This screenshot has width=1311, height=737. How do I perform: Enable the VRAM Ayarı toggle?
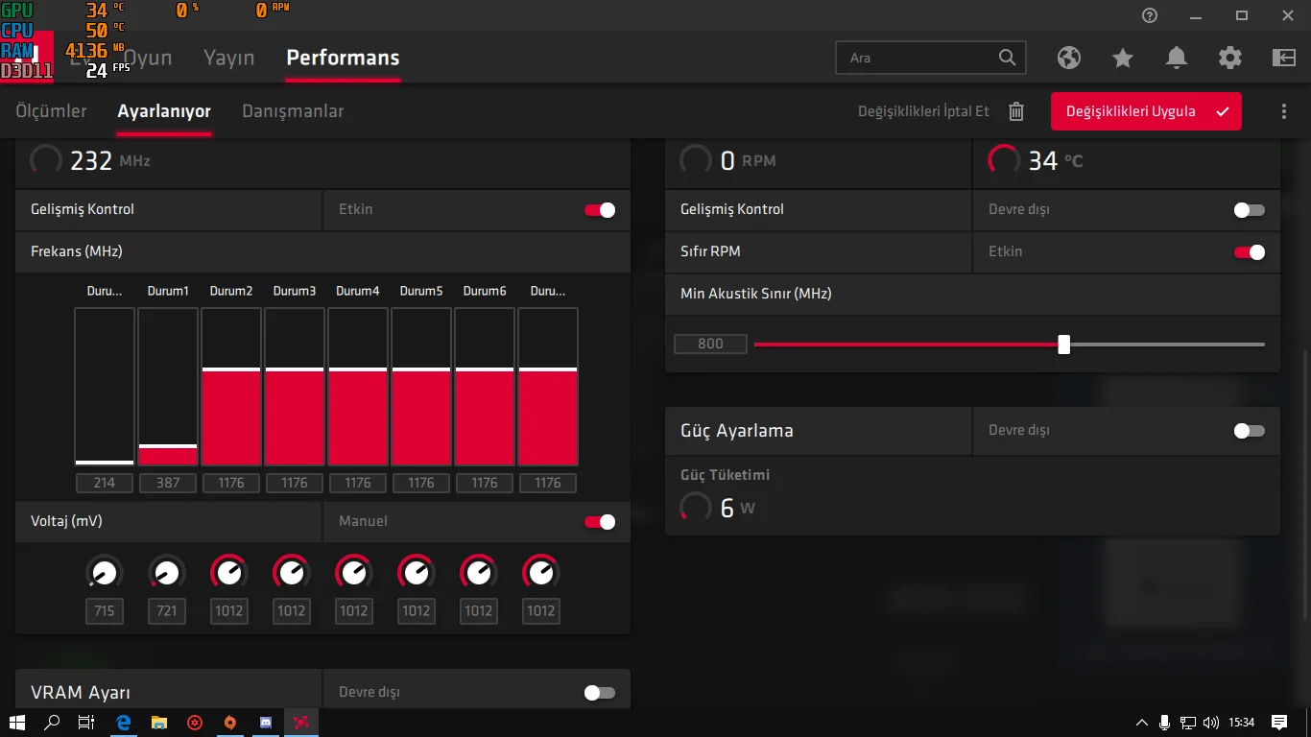600,693
